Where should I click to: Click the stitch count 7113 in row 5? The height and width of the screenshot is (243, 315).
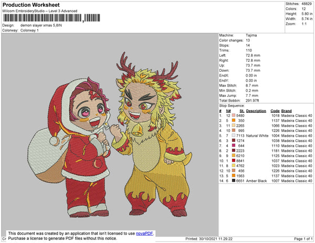click(x=240, y=136)
